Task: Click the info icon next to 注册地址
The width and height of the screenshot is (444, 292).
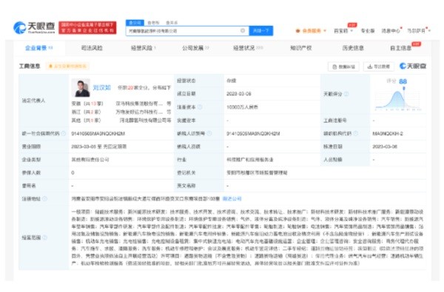Action: click(x=44, y=199)
